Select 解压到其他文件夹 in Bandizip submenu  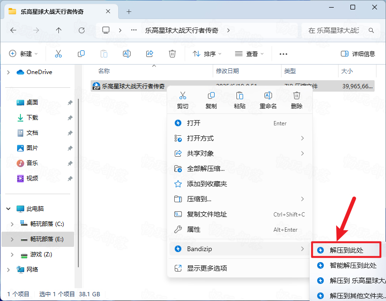click(x=348, y=296)
